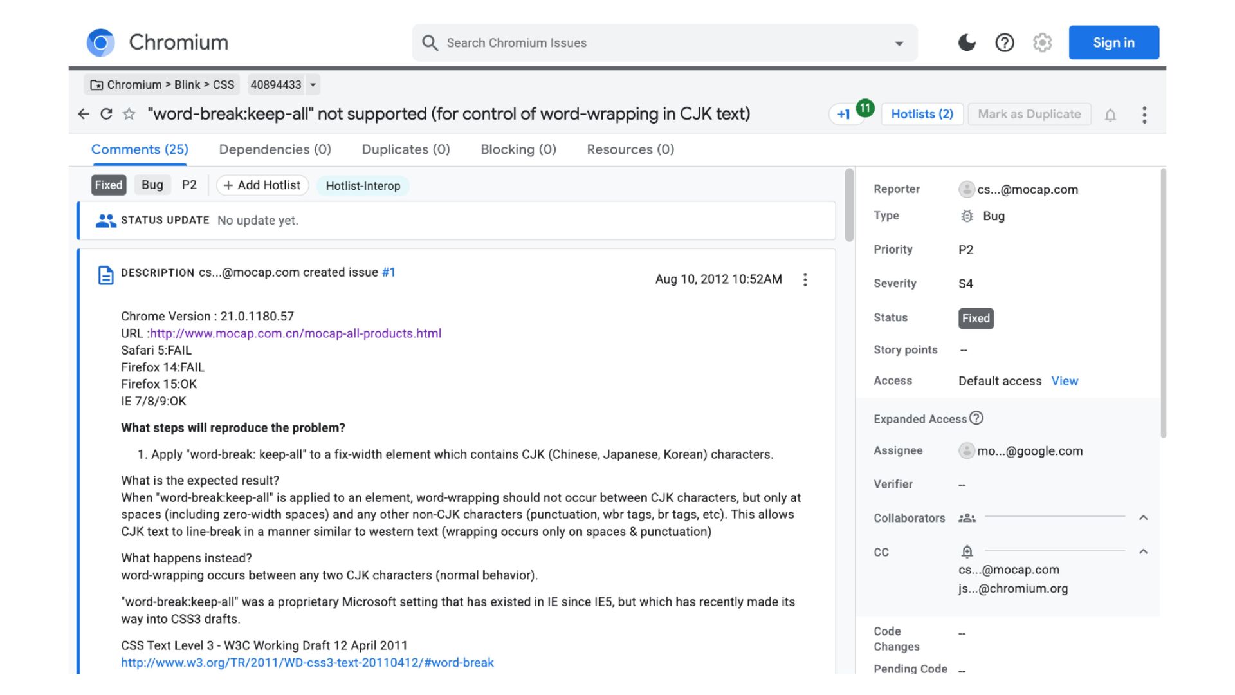Click the folder icon in component breadcrumb
Viewport: 1235px width, 695px height.
point(96,85)
